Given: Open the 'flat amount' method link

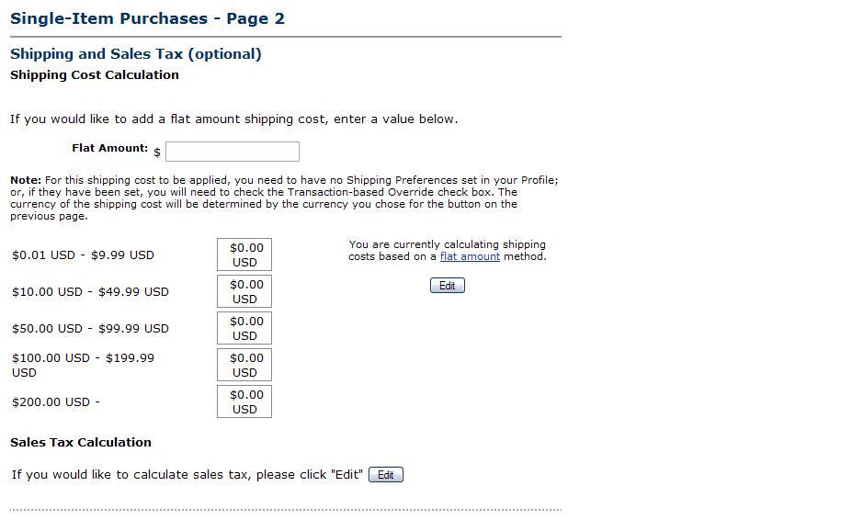Looking at the screenshot, I should [x=470, y=256].
